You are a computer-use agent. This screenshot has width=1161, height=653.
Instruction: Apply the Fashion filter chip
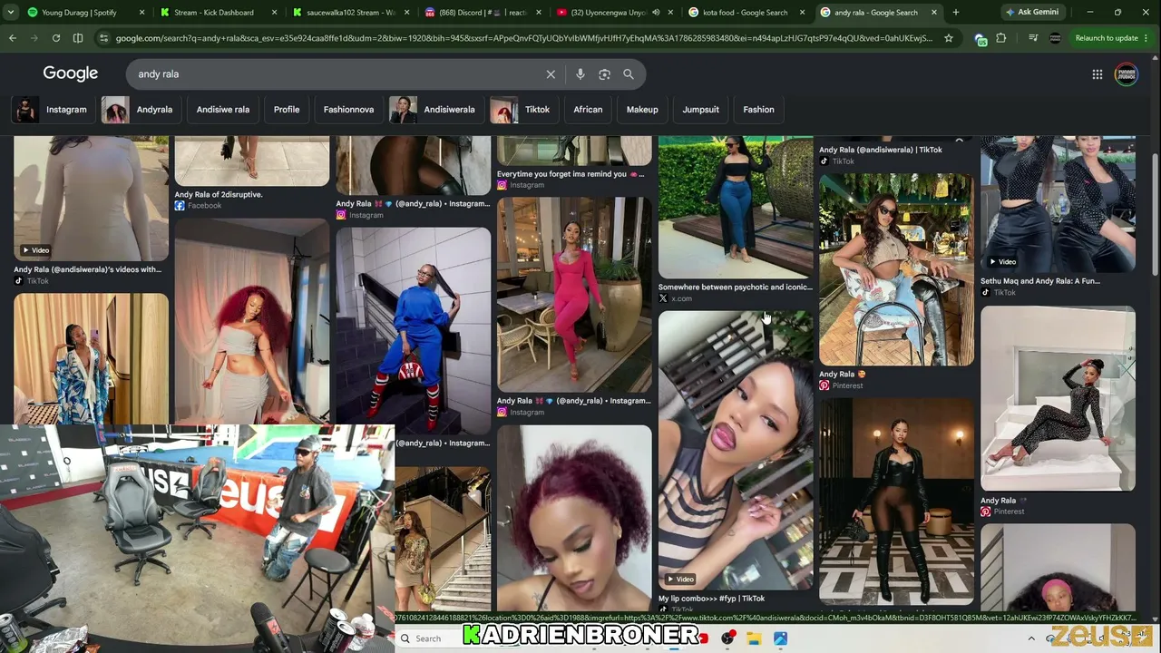pos(758,110)
